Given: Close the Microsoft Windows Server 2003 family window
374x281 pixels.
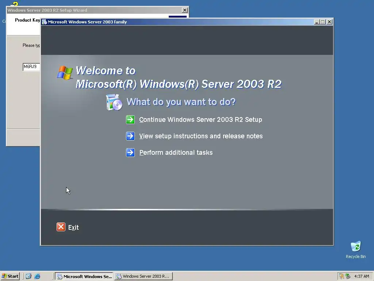Looking at the screenshot, I should click(x=329, y=22).
